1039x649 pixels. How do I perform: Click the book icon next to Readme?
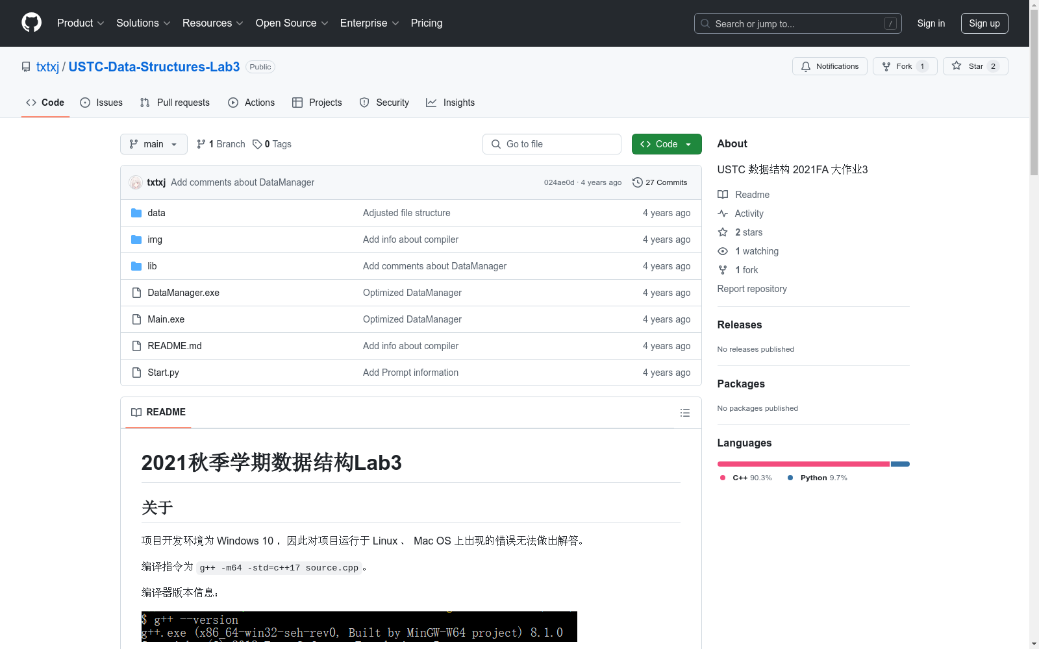click(723, 195)
